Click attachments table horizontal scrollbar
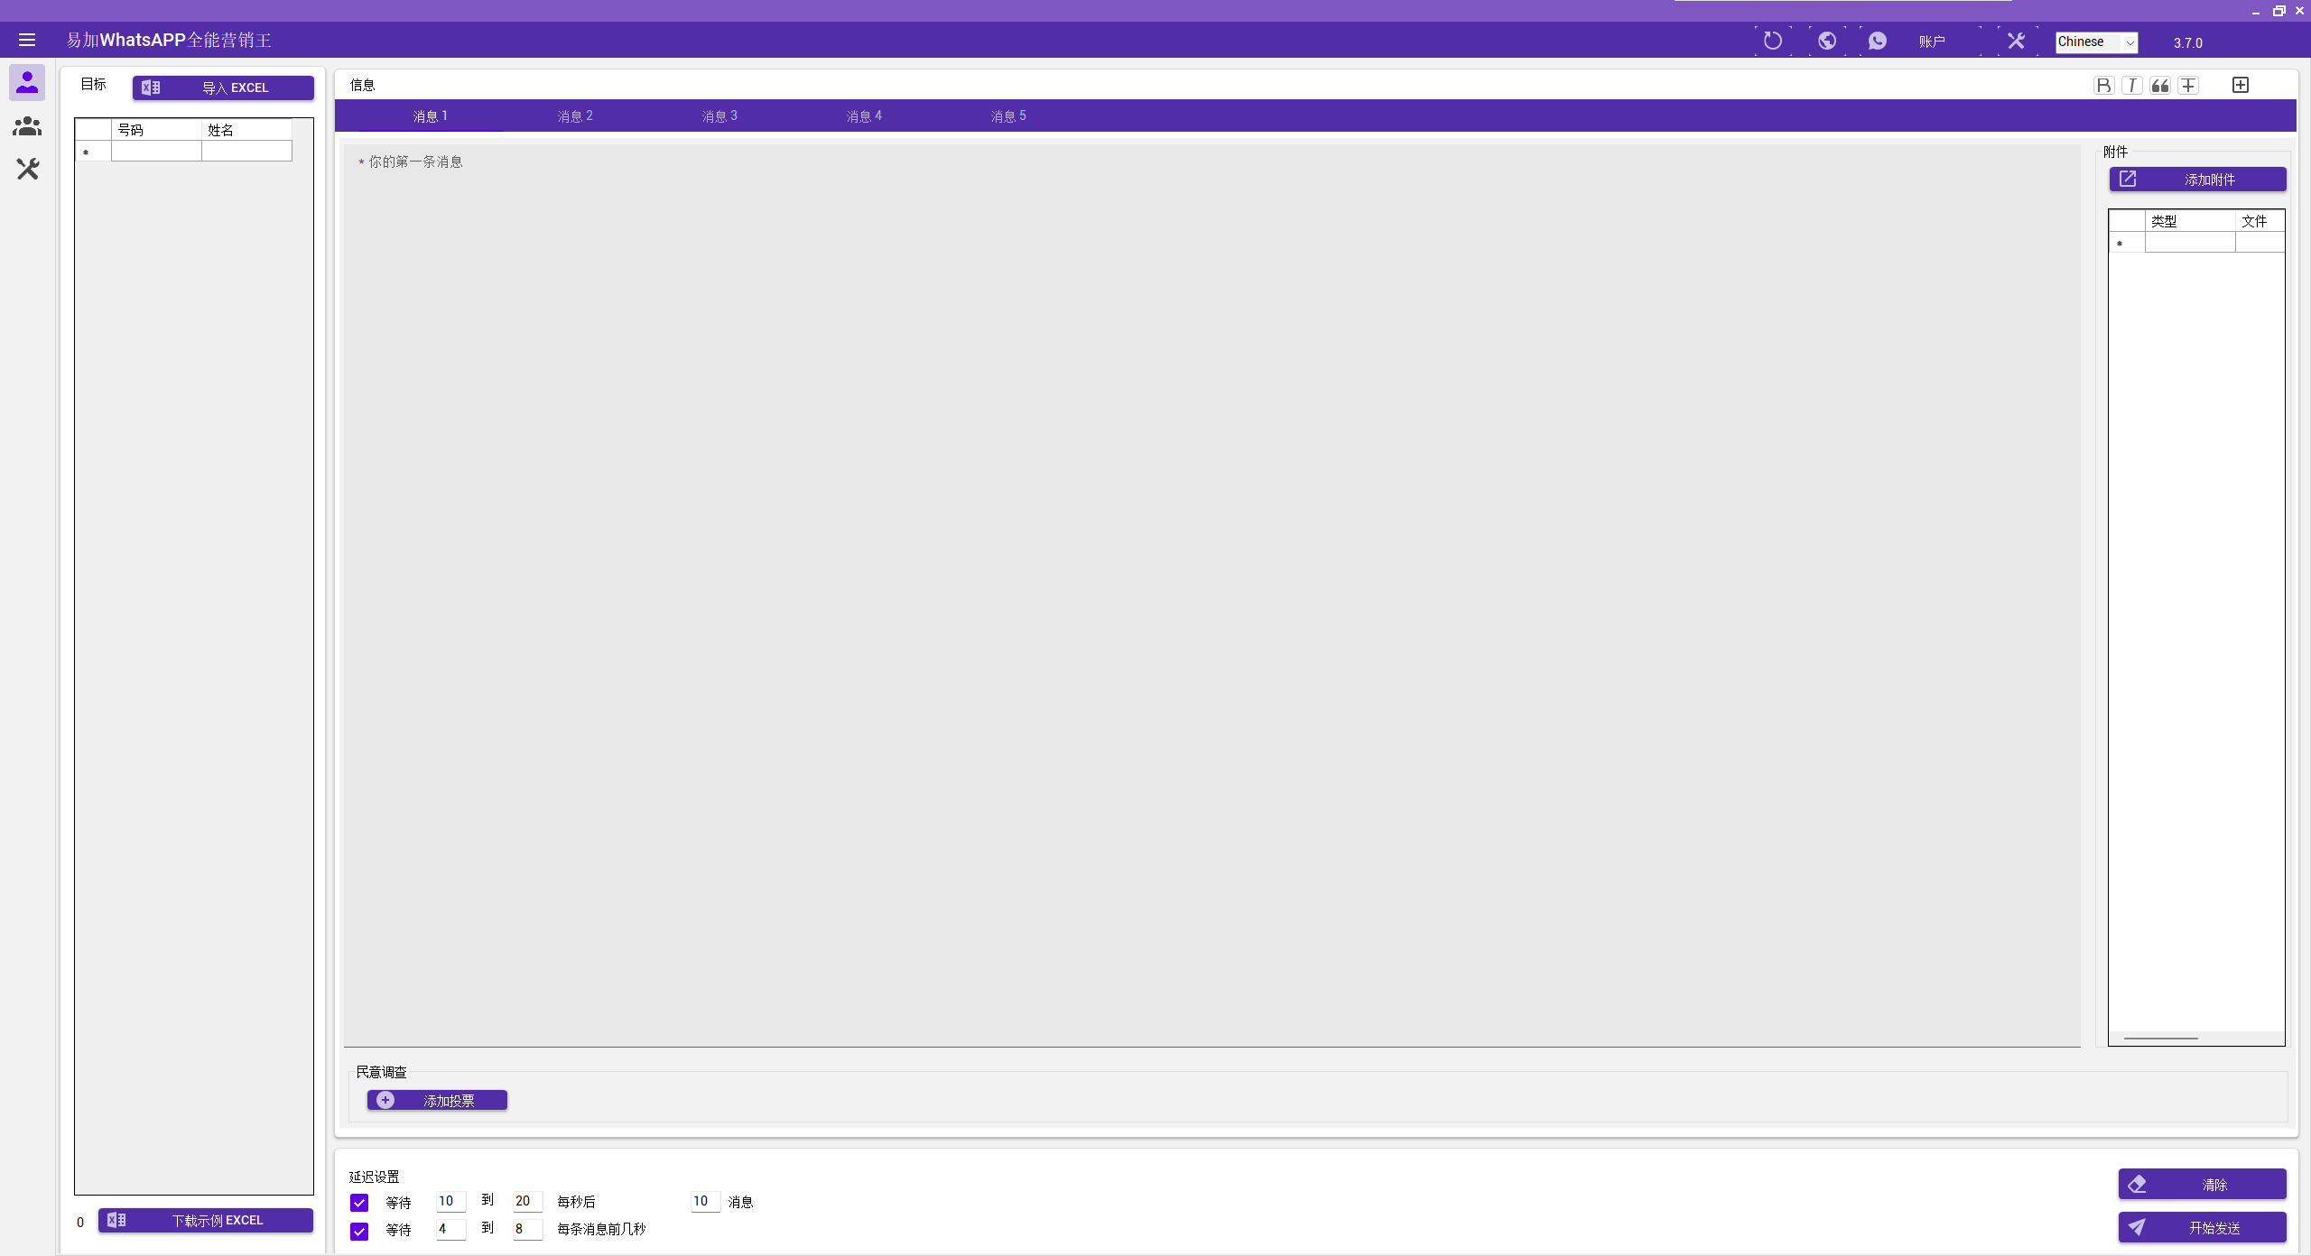The width and height of the screenshot is (2311, 1256). tap(2160, 1039)
